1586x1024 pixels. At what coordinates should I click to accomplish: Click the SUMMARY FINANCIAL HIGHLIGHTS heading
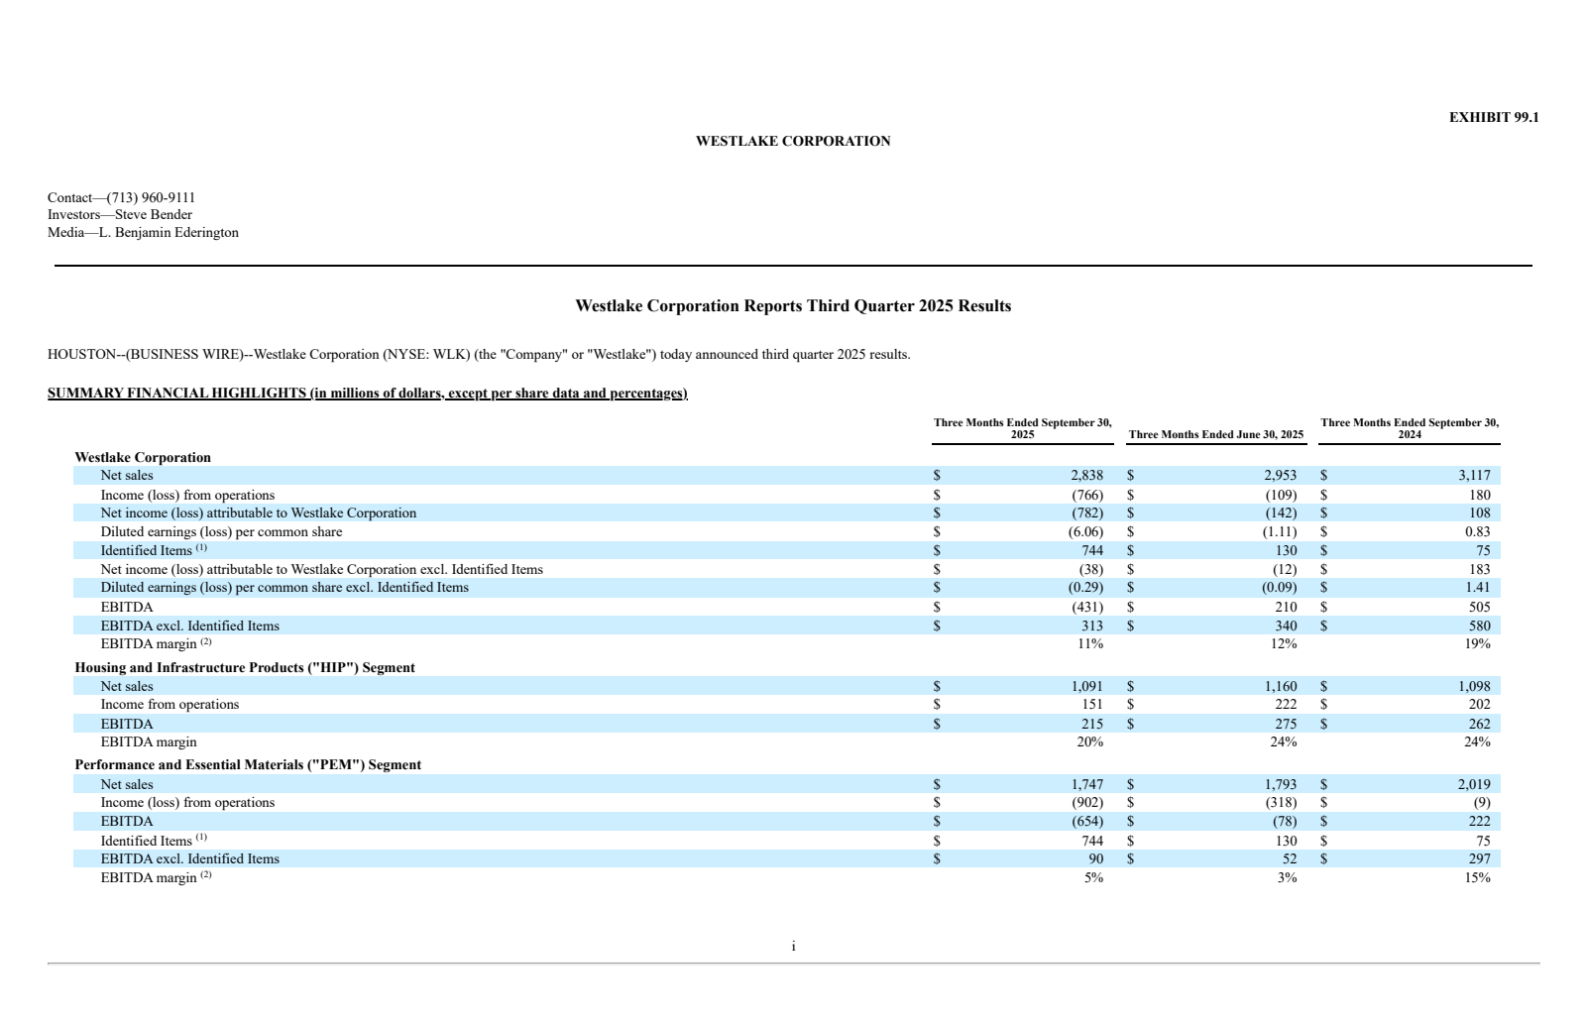(368, 393)
